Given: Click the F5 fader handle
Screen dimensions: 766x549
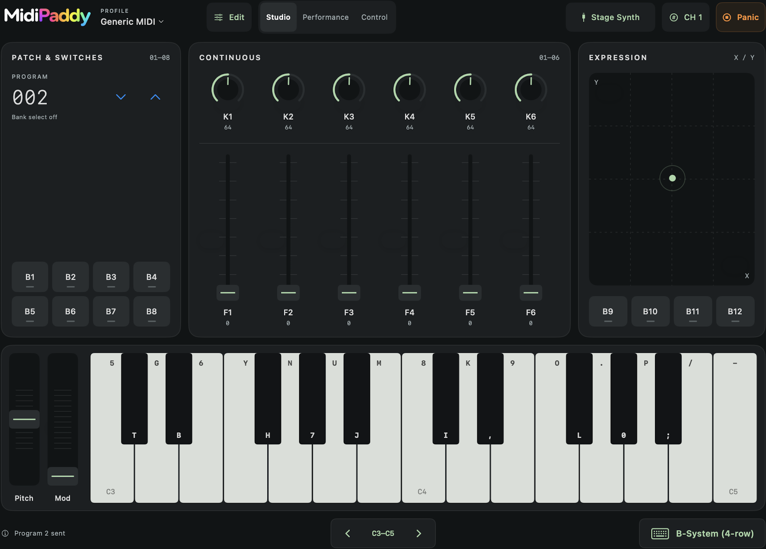Looking at the screenshot, I should coord(470,293).
